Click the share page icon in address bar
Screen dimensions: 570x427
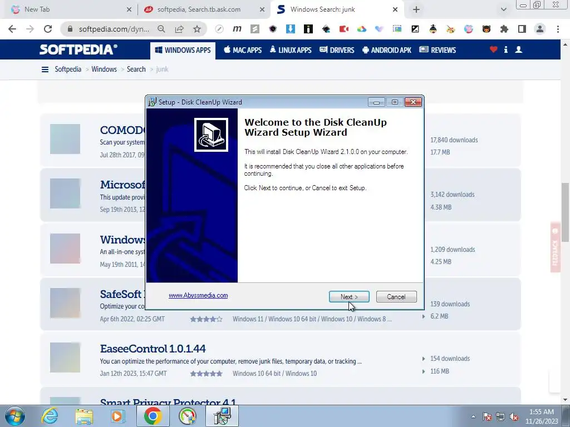pyautogui.click(x=179, y=29)
